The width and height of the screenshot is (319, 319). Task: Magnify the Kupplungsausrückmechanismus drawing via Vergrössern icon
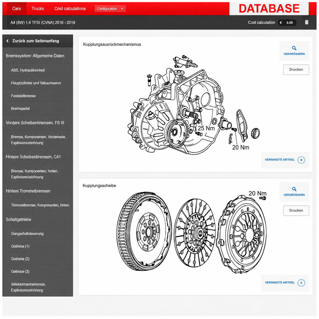pos(294,51)
